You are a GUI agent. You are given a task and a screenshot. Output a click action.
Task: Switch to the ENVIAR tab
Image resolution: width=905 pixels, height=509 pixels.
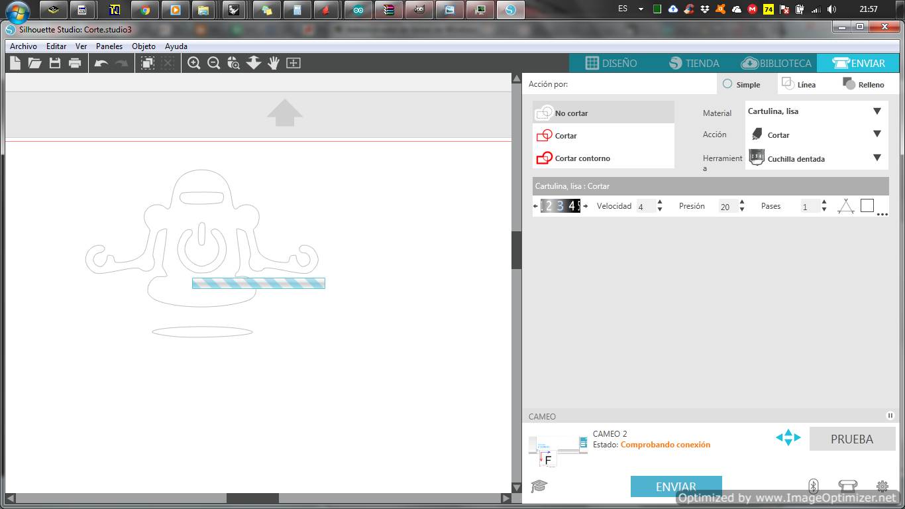[859, 63]
